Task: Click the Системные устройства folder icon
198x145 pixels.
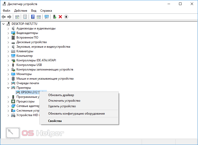Action: pos(13,111)
